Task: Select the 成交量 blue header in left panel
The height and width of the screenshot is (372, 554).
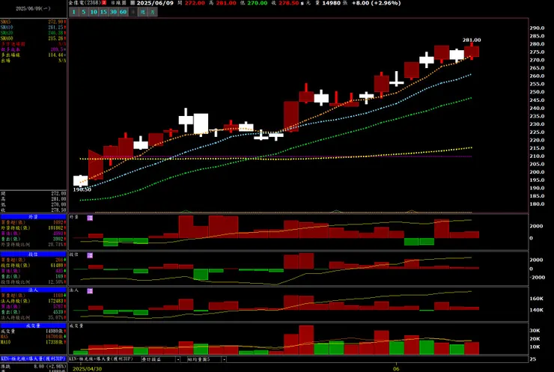Action: pos(33,326)
